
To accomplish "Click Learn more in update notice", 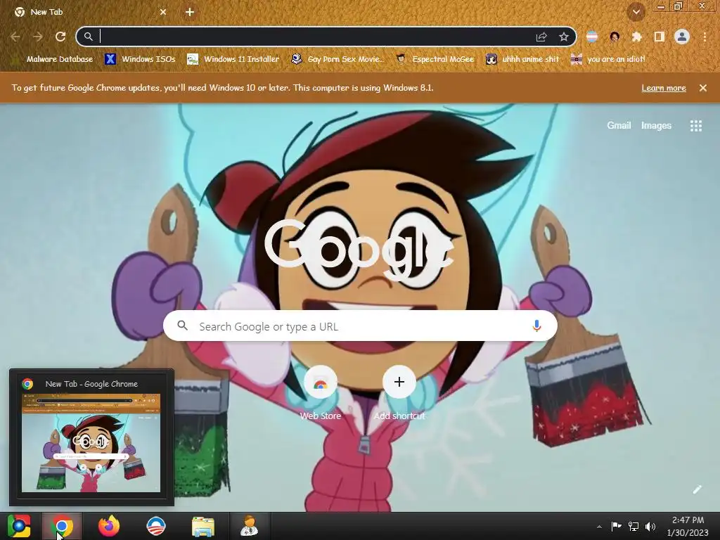I will click(x=664, y=88).
